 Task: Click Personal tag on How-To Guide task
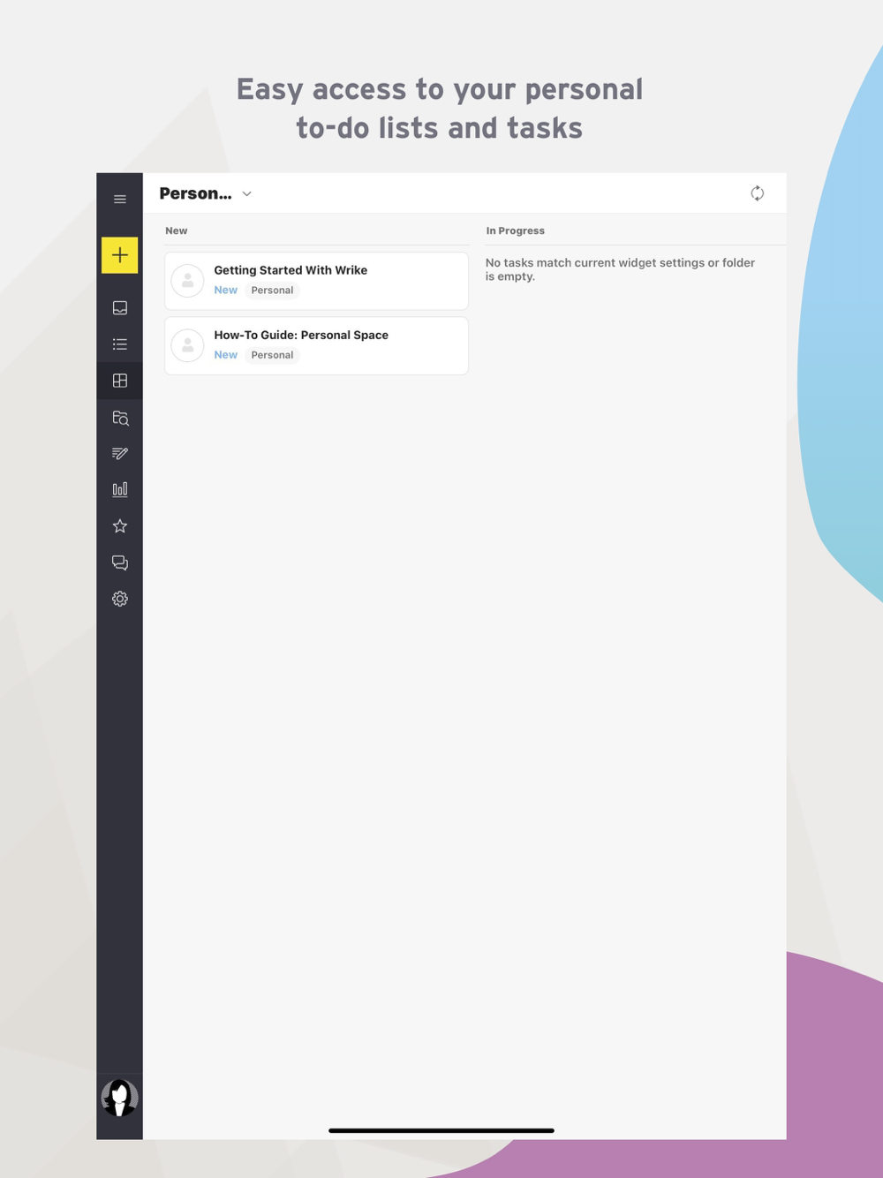point(272,355)
